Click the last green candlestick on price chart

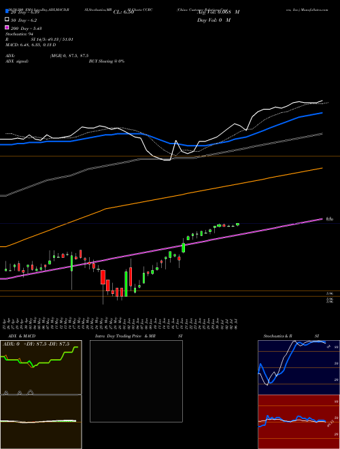click(237, 224)
